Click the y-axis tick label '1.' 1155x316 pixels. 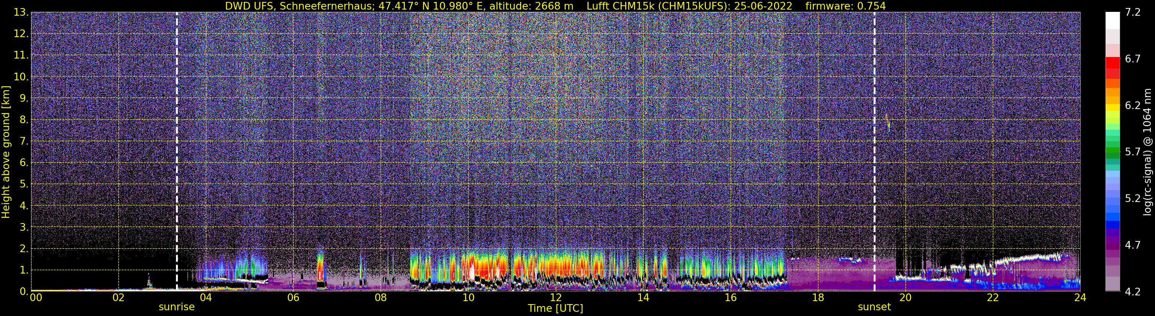(24, 270)
